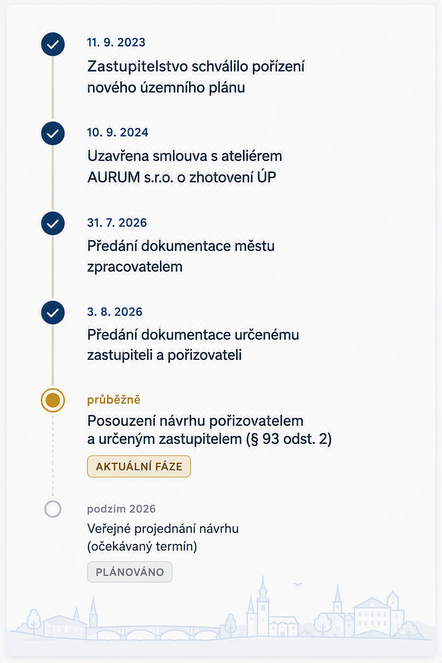Click the checkmark icon for 11. 9. 2023

click(x=53, y=44)
